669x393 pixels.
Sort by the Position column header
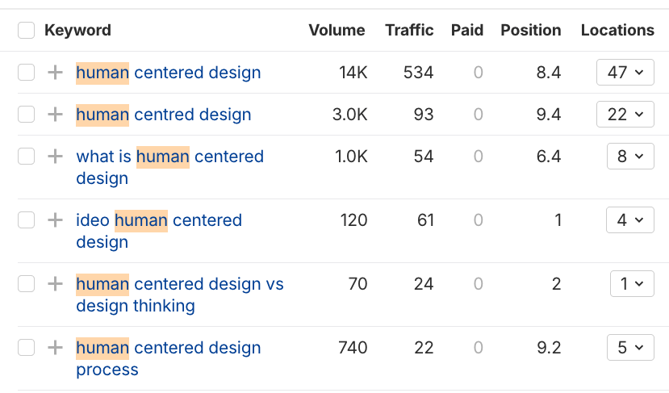coord(530,31)
